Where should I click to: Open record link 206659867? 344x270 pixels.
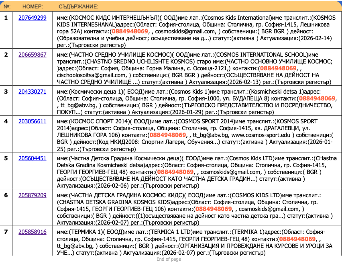coord(33,54)
